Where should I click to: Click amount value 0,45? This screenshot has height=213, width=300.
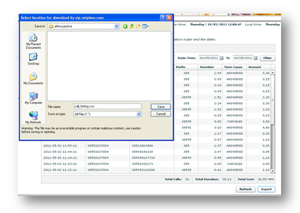pos(266,152)
